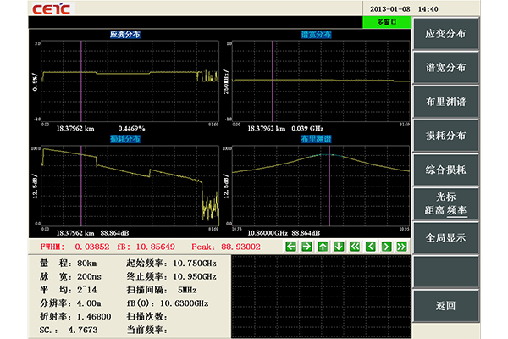Click inside the 应变分布 strain chart
508x339 pixels.
[x=123, y=81]
